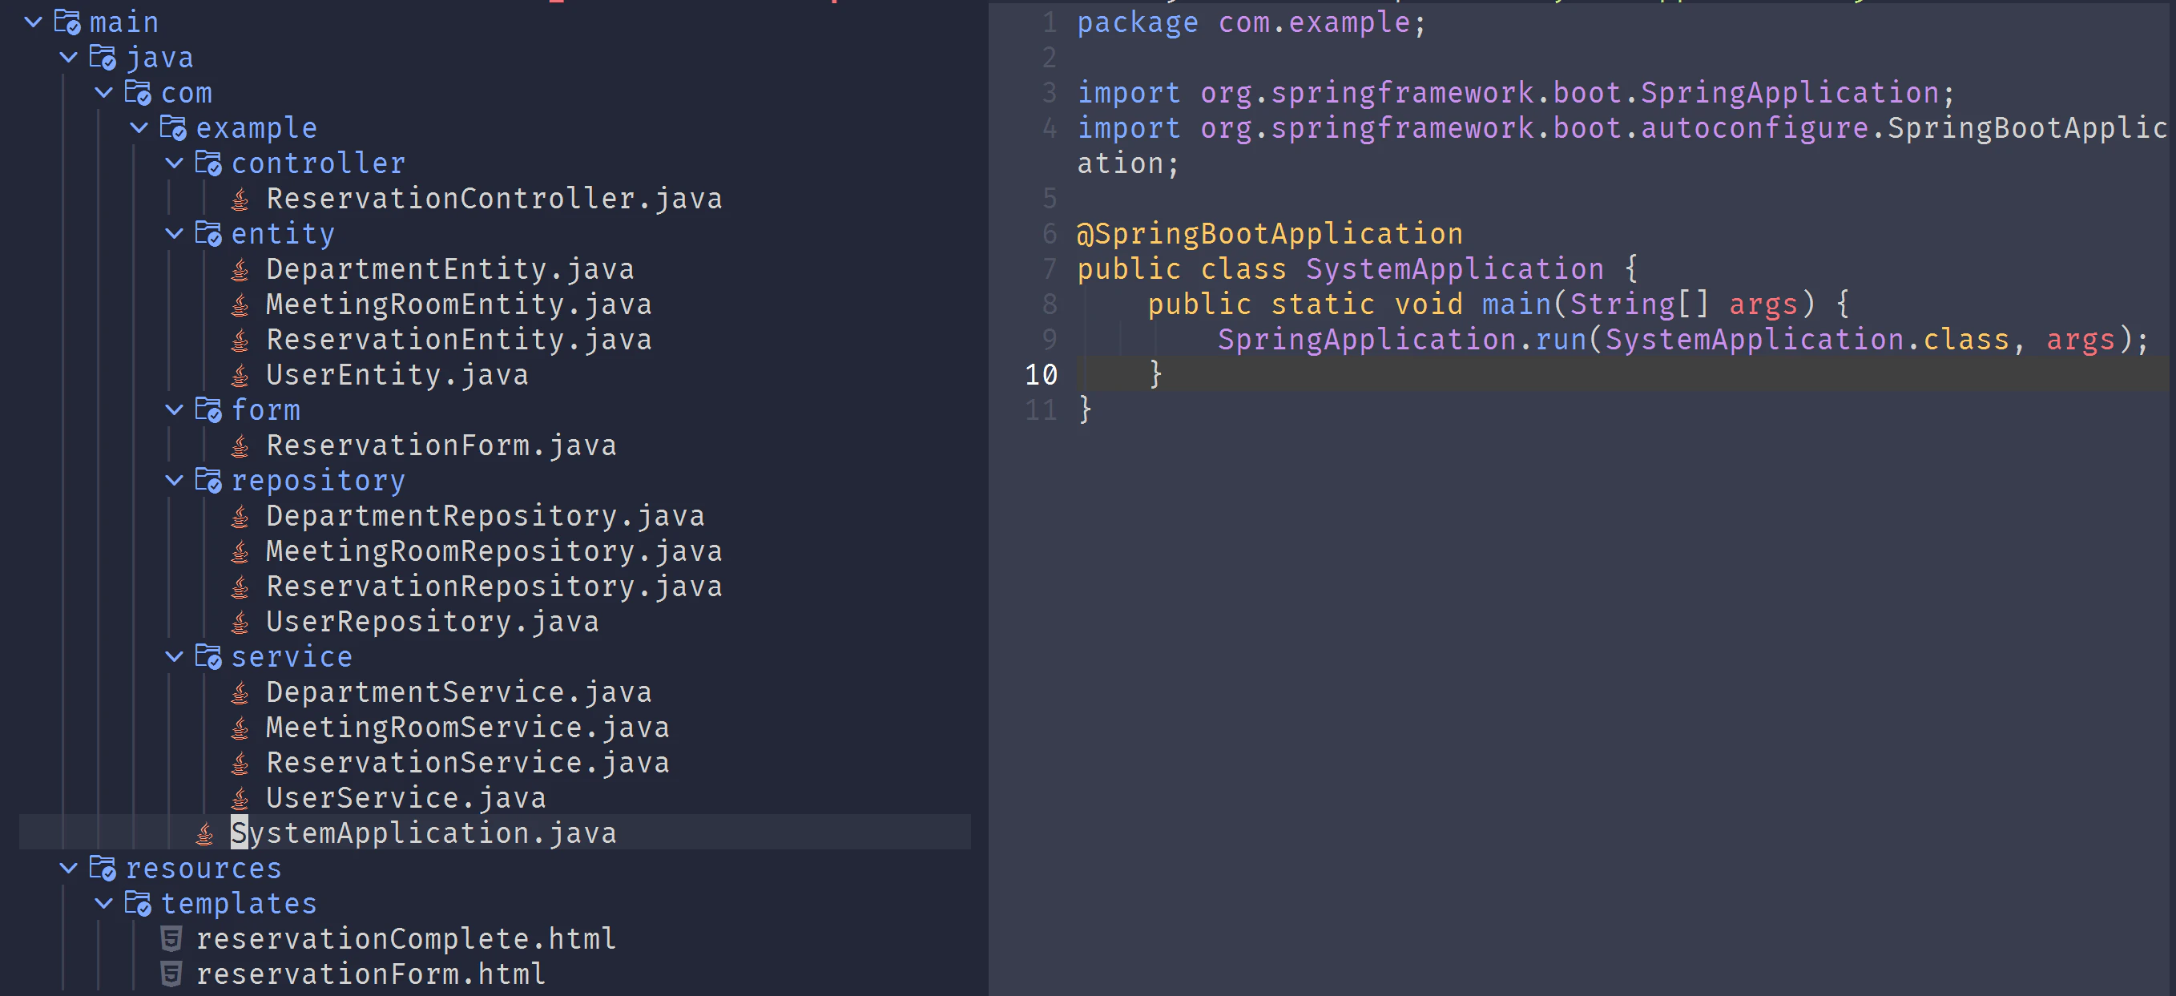Click Java icon beside ReservationForm.java
The width and height of the screenshot is (2176, 996).
[240, 446]
